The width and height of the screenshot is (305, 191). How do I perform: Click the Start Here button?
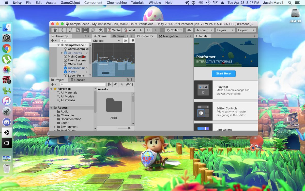[223, 74]
